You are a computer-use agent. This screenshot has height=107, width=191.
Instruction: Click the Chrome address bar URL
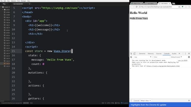point(156,7)
